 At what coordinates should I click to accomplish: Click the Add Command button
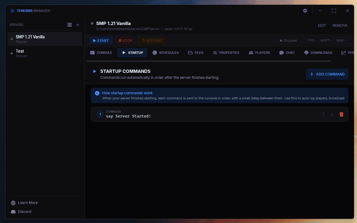point(327,74)
